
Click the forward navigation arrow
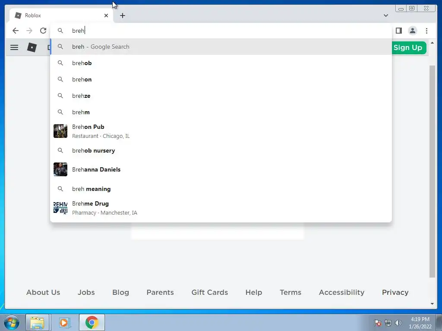point(29,31)
